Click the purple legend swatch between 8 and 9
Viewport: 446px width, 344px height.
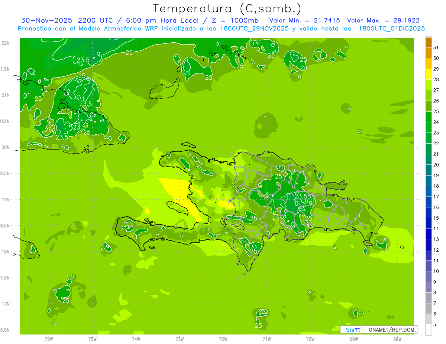(429, 287)
